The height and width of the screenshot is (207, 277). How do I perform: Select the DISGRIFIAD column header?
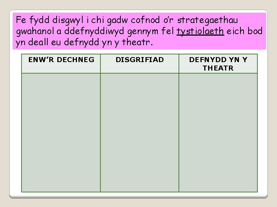pos(140,64)
